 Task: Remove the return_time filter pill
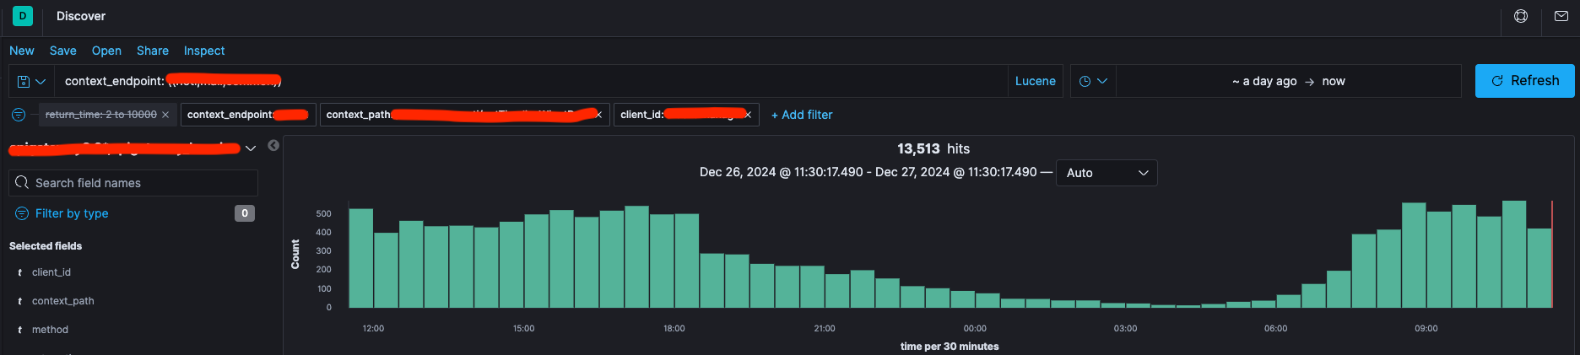165,115
